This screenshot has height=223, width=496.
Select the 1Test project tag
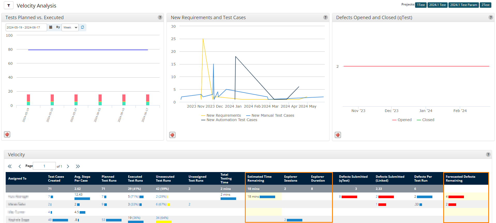(421, 5)
